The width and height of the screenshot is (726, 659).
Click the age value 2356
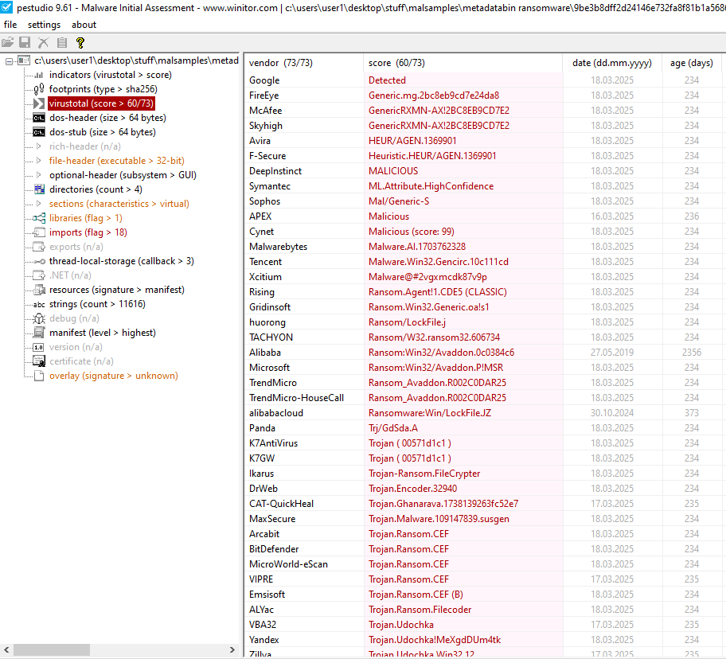tap(692, 353)
